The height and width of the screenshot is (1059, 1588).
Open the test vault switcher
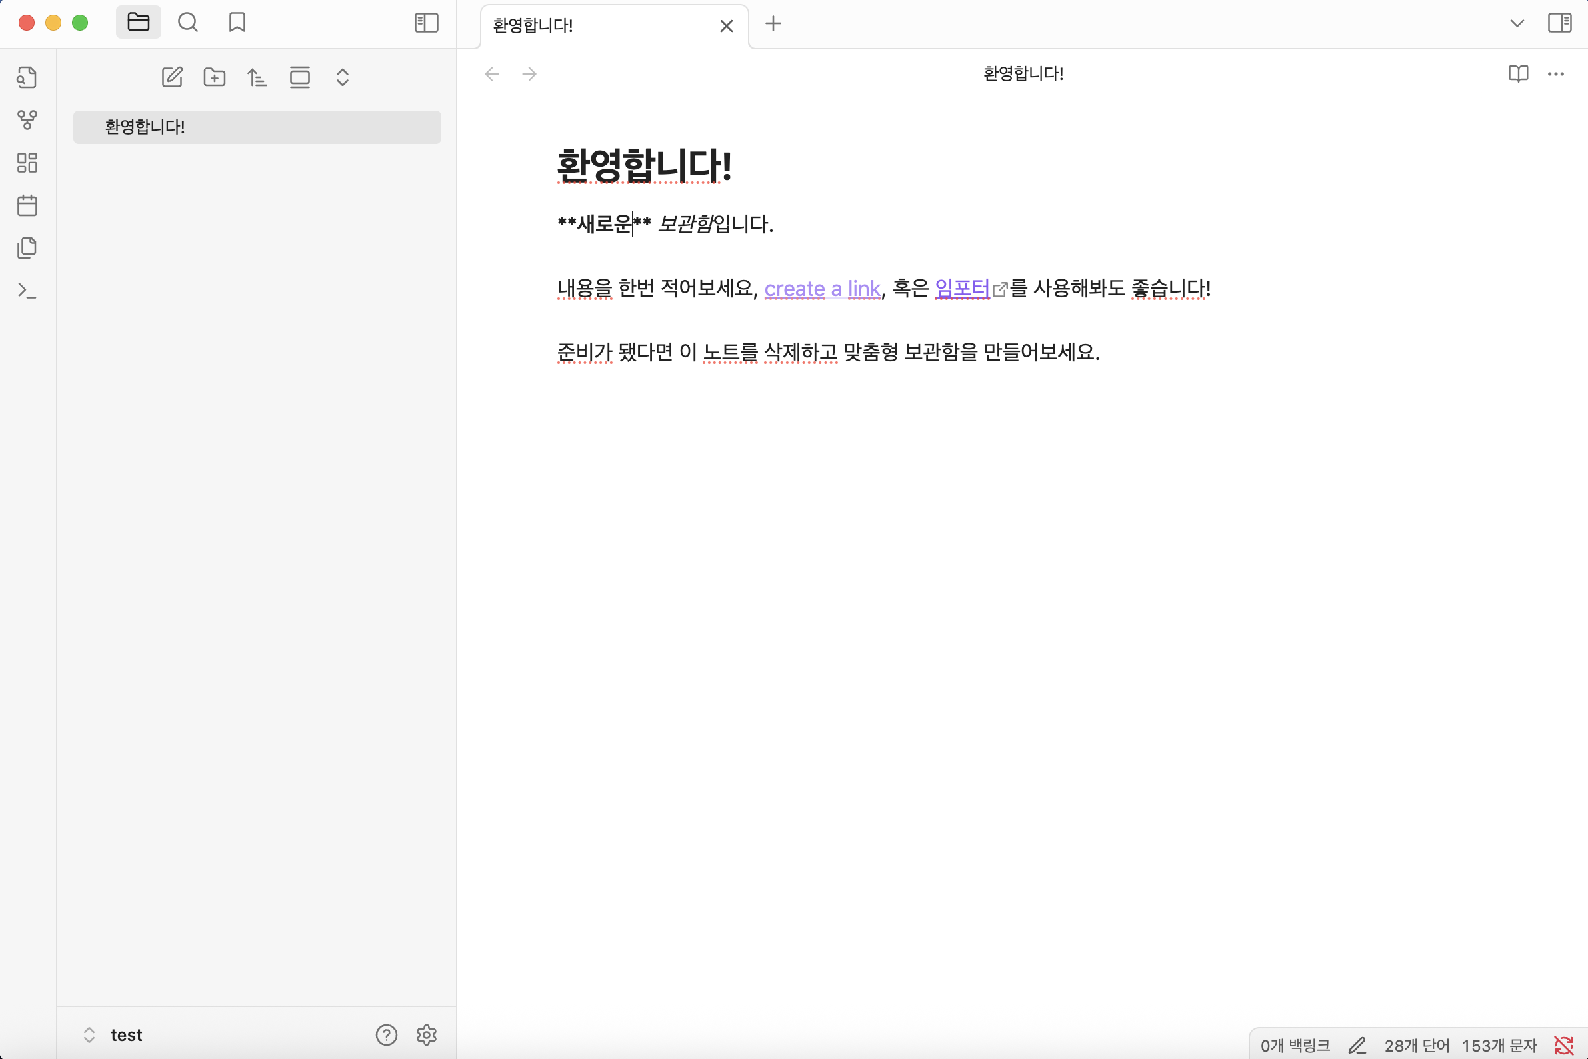tap(113, 1035)
